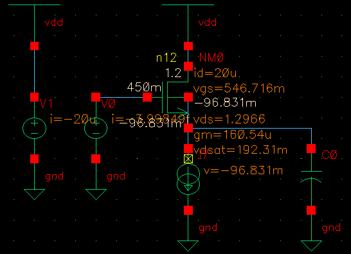Screen dimensions: 351x254
Task: Click the gm=160.54u annotation
Action: pyautogui.click(x=232, y=135)
